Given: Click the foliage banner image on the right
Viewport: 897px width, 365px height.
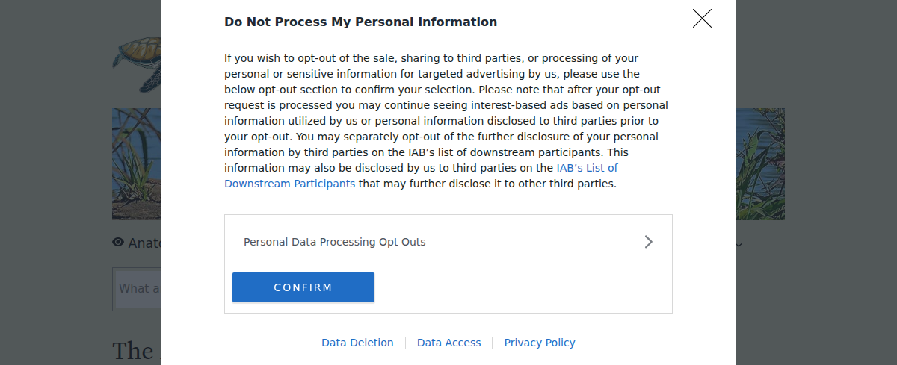Looking at the screenshot, I should point(760,164).
